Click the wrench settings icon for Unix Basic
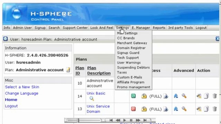The height and width of the screenshot is (124, 221). [x=184, y=96]
